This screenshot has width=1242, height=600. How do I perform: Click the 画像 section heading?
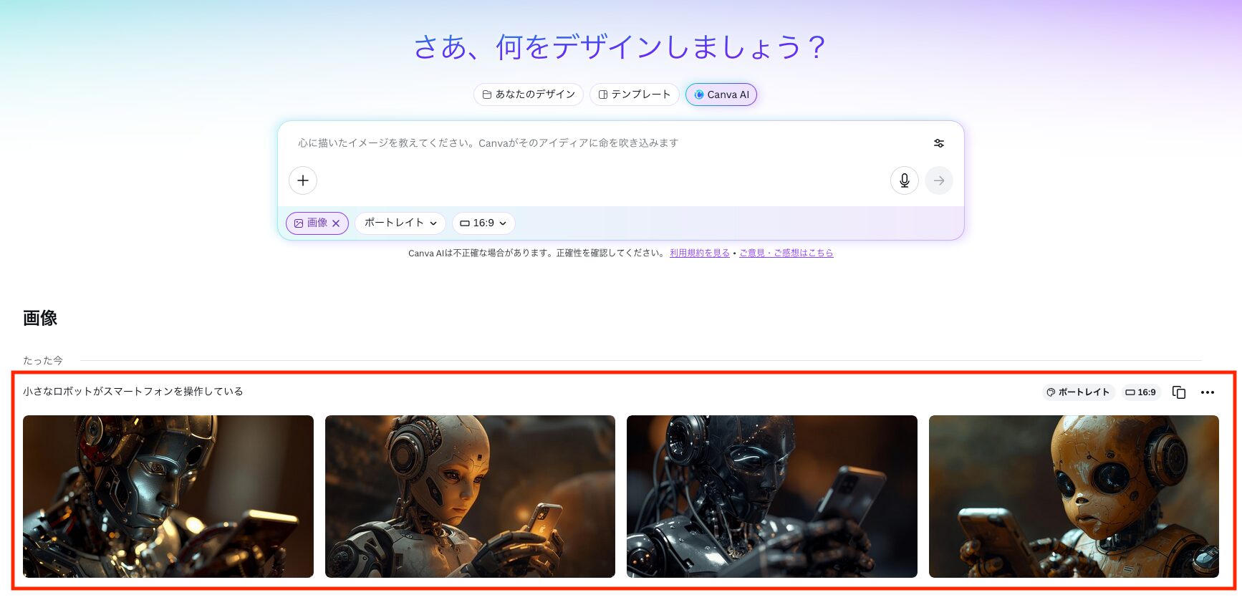pyautogui.click(x=40, y=318)
